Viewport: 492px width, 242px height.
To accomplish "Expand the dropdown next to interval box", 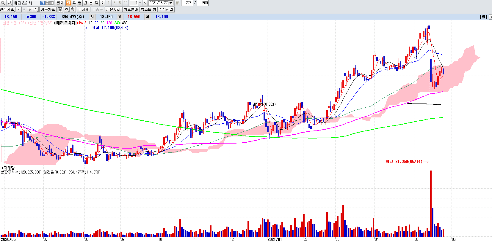I will [145, 3].
